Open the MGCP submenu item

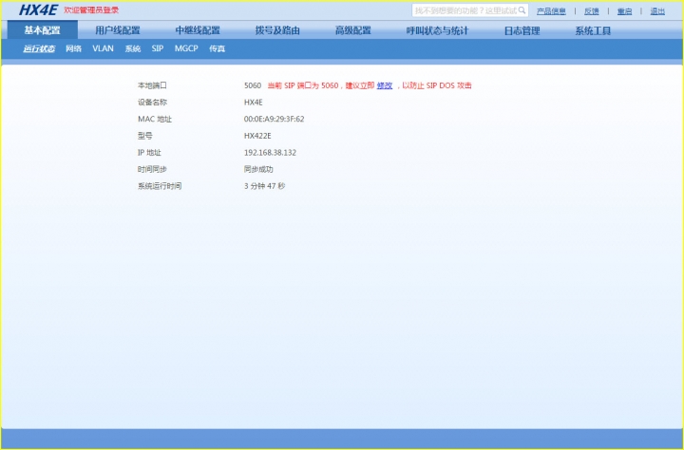coord(186,48)
